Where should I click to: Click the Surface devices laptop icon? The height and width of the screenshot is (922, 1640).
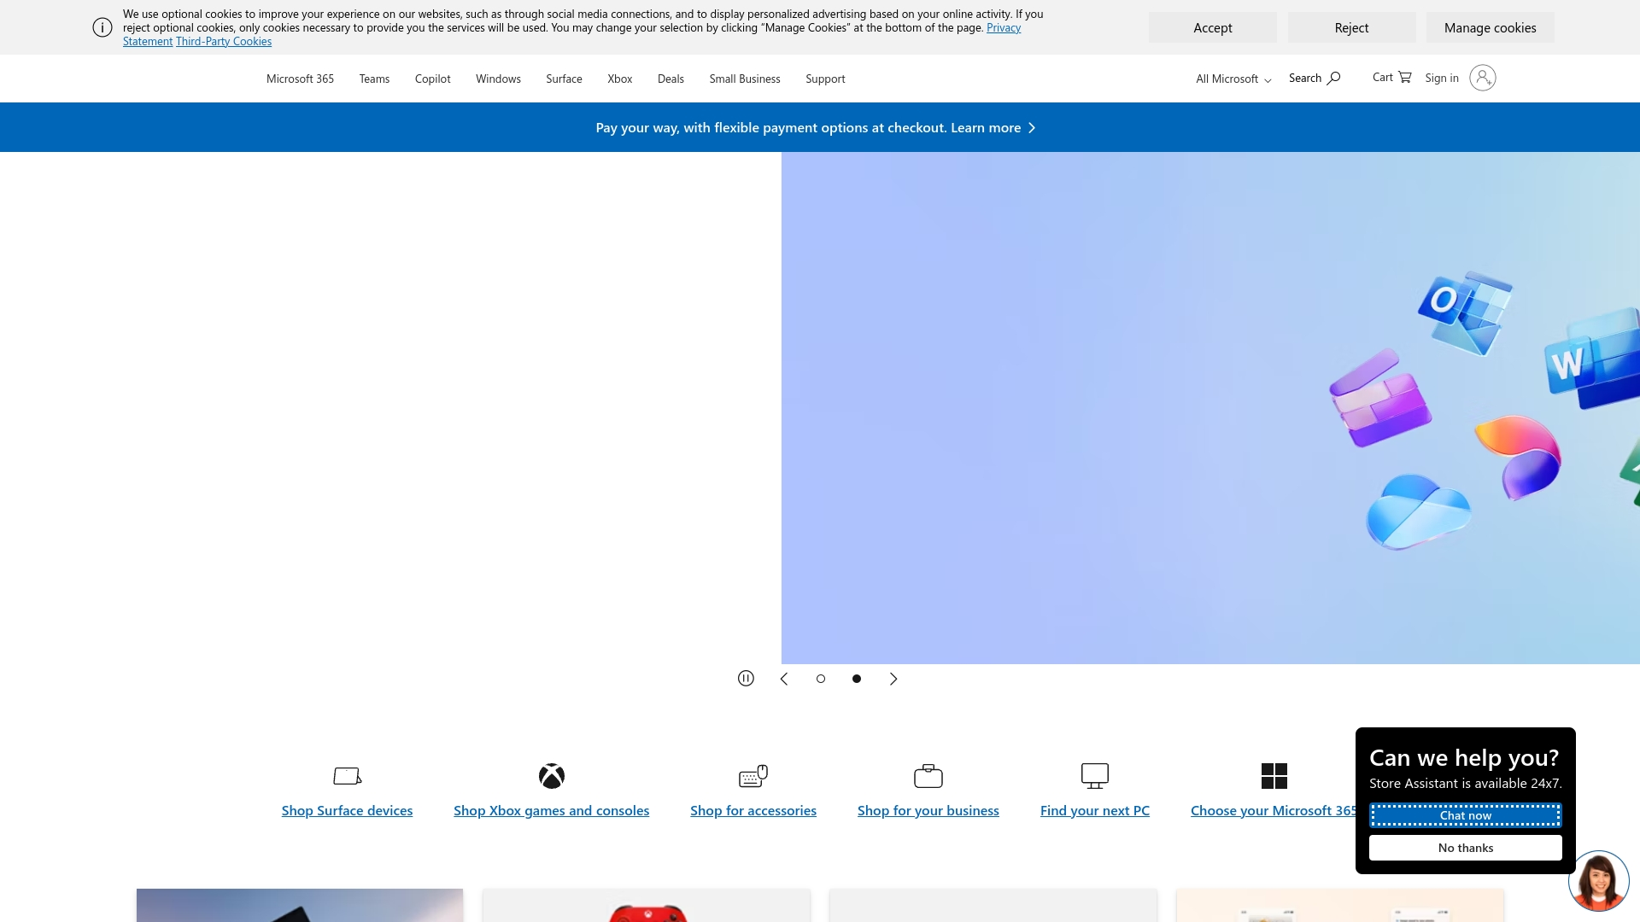point(347,776)
